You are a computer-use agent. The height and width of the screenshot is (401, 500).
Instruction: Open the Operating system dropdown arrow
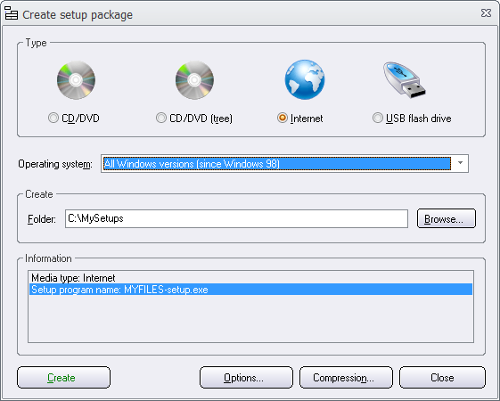pyautogui.click(x=460, y=163)
